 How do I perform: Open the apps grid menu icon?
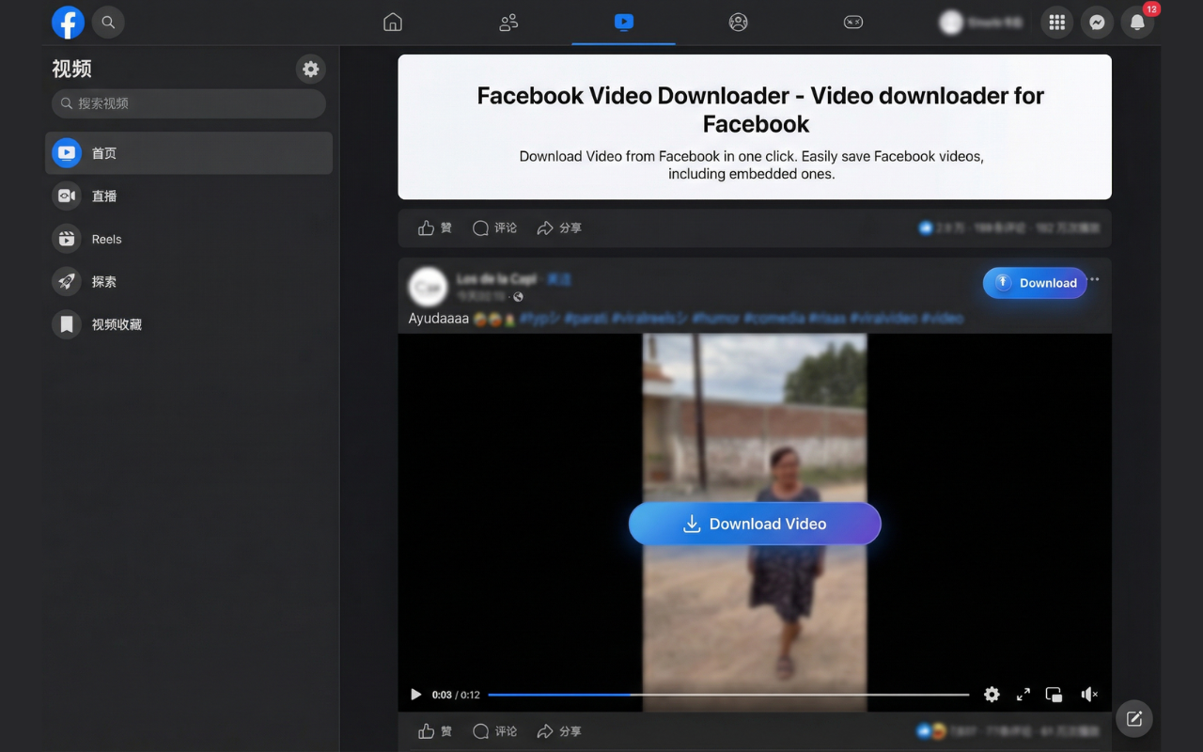tap(1056, 22)
